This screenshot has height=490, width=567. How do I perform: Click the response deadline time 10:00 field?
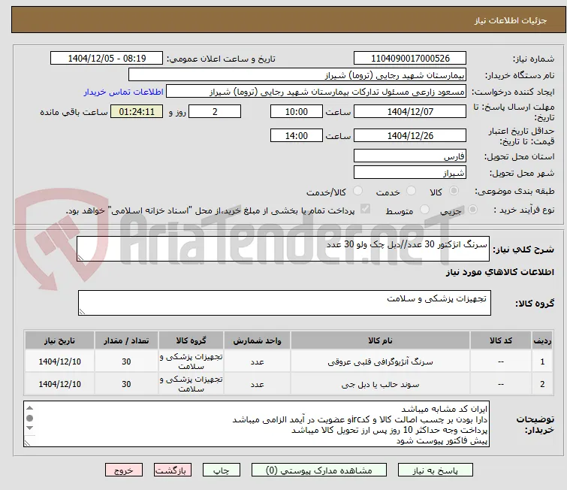click(x=297, y=111)
